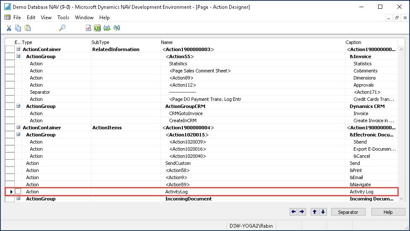The image size is (410, 231).
Task: Open the View menu
Action: [x=46, y=18]
